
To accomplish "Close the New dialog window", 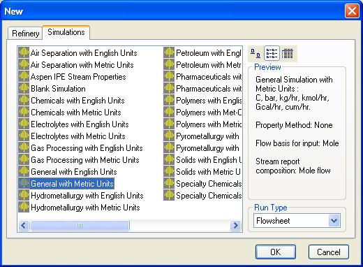I will tap(352, 11).
